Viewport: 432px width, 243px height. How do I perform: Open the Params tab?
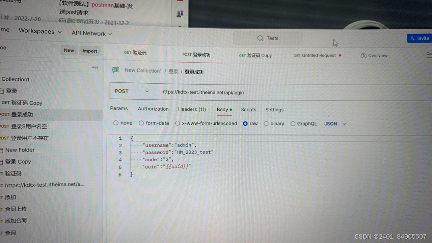[119, 108]
